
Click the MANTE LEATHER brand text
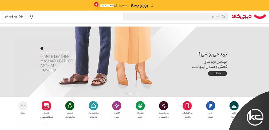pos(55,56)
